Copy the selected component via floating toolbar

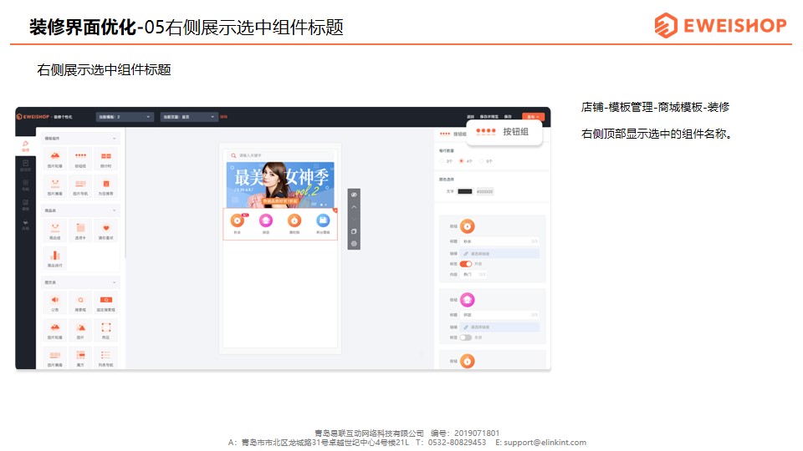click(x=354, y=231)
